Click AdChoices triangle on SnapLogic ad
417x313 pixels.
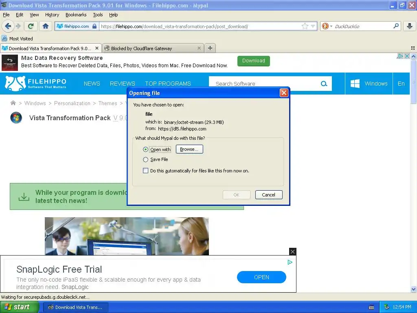[x=290, y=262]
